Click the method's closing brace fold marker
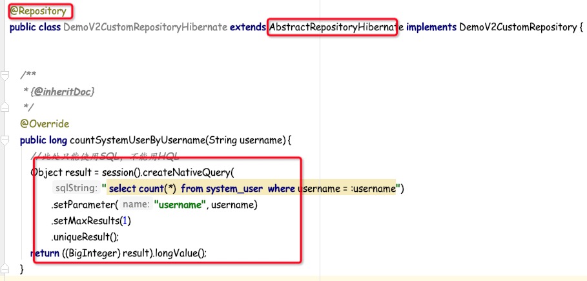Viewport: 587px width, 281px height. click(5, 268)
